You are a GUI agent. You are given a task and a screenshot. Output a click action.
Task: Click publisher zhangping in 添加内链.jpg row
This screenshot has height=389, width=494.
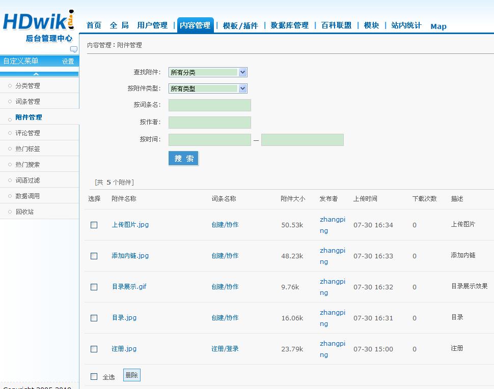(x=333, y=256)
